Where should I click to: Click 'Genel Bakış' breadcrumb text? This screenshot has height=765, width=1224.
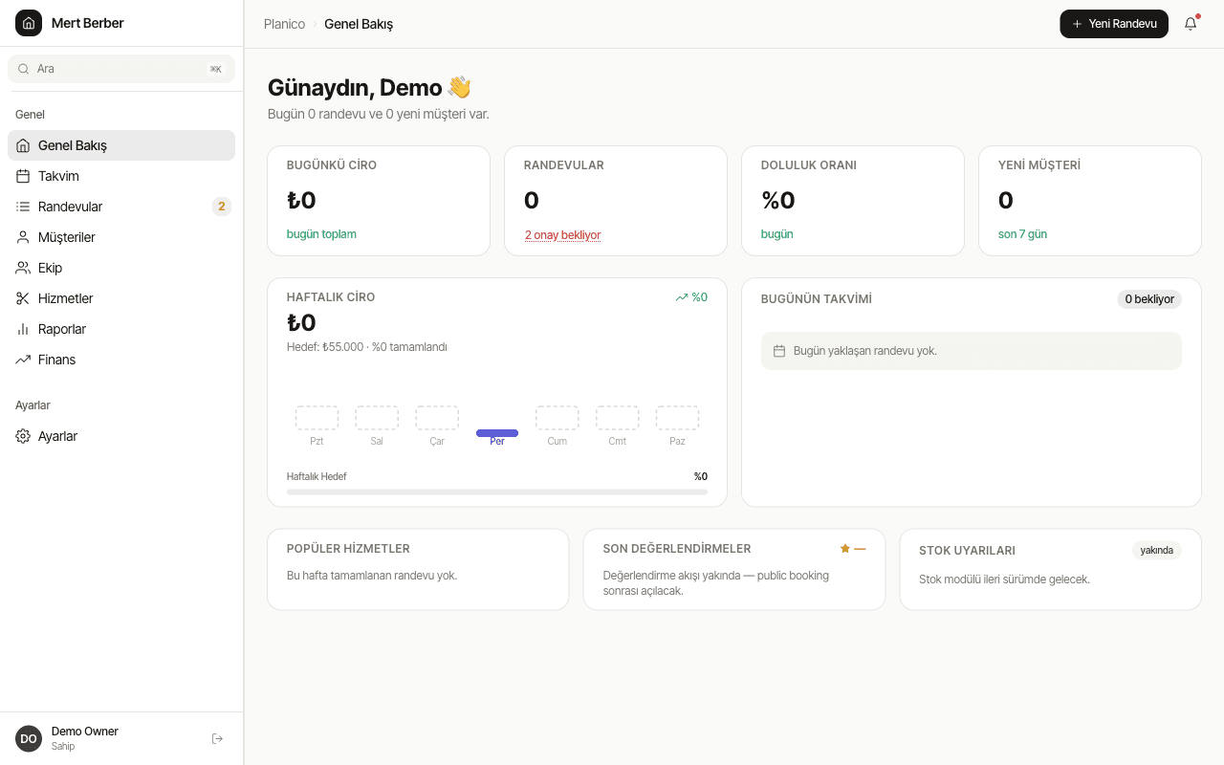[359, 24]
